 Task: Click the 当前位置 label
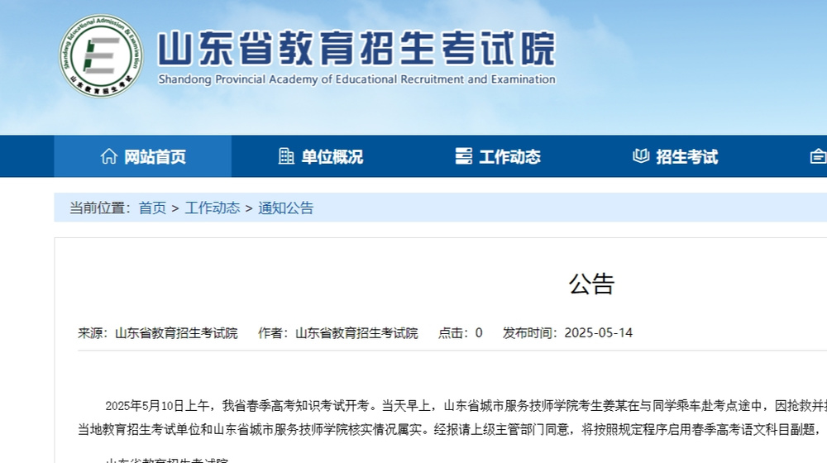click(100, 208)
